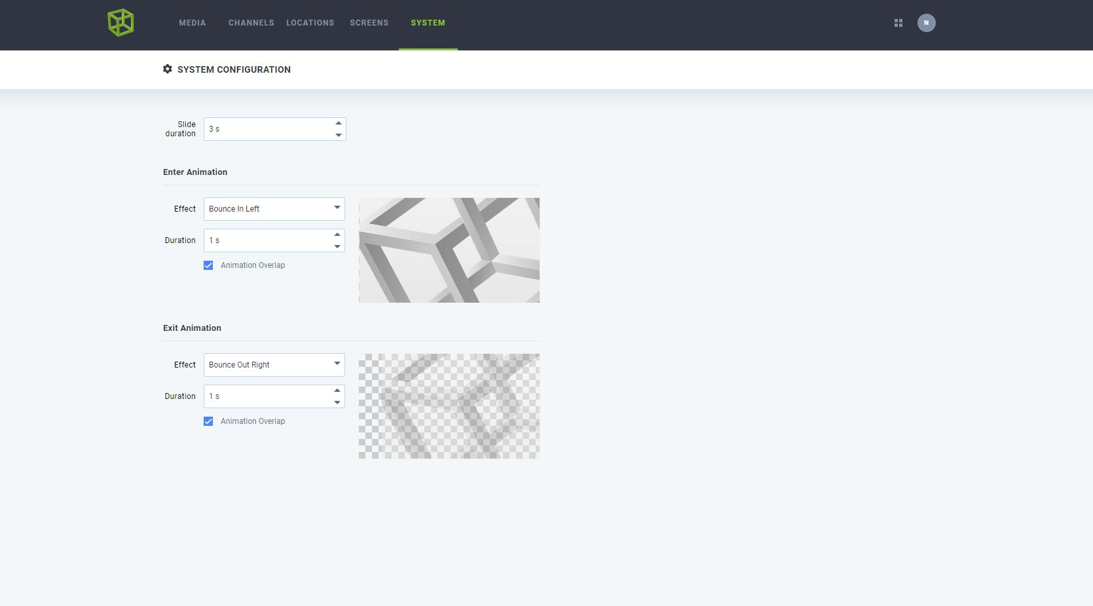Open the user avatar N menu
The height and width of the screenshot is (606, 1093).
coord(926,23)
